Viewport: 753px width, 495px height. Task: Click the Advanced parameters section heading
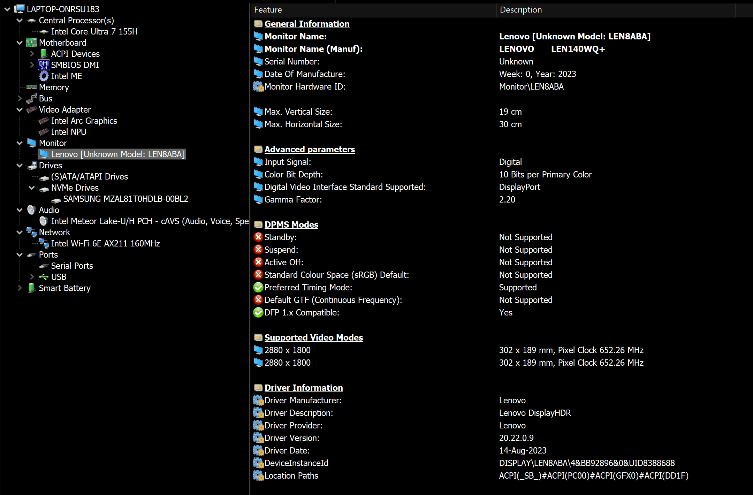[x=310, y=149]
